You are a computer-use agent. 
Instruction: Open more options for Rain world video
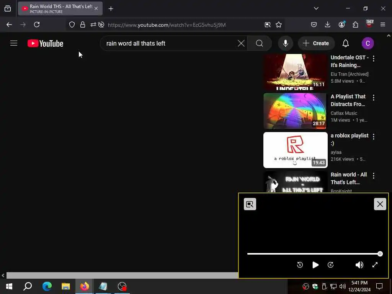coord(374,175)
